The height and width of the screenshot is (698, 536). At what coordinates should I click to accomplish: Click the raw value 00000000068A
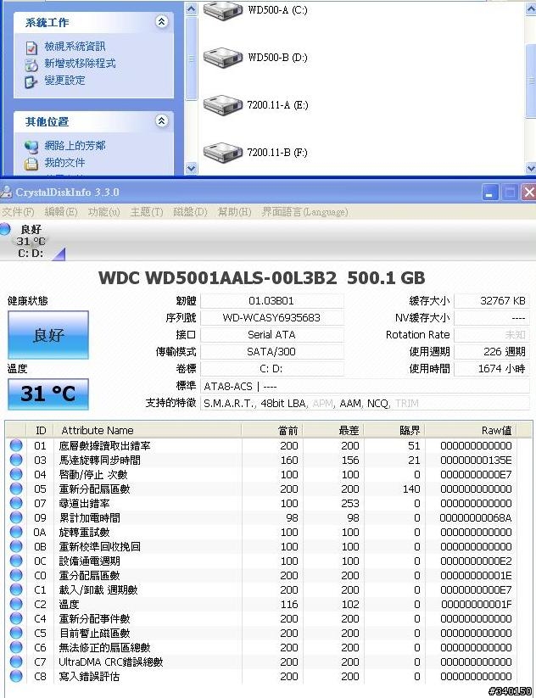[x=476, y=517]
